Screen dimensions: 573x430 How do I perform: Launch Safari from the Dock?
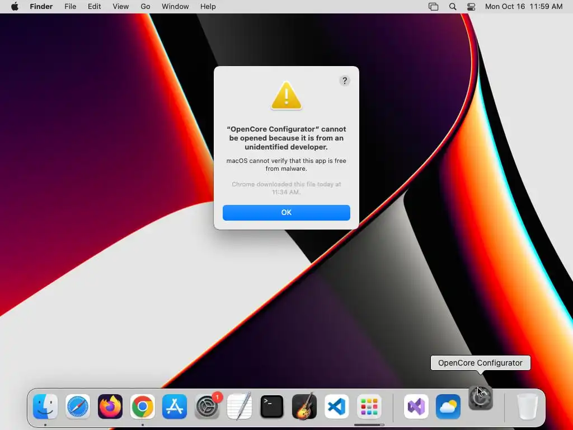point(78,406)
